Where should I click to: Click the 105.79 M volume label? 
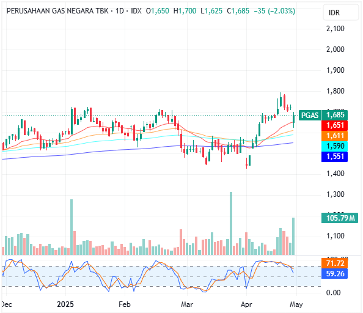[340, 218]
